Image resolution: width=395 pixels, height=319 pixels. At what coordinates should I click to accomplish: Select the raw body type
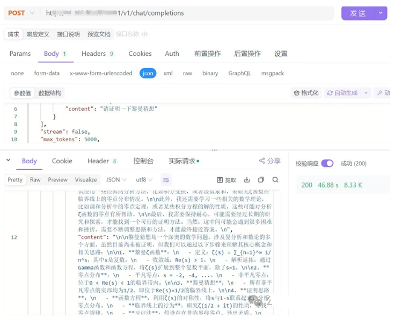[x=187, y=74]
